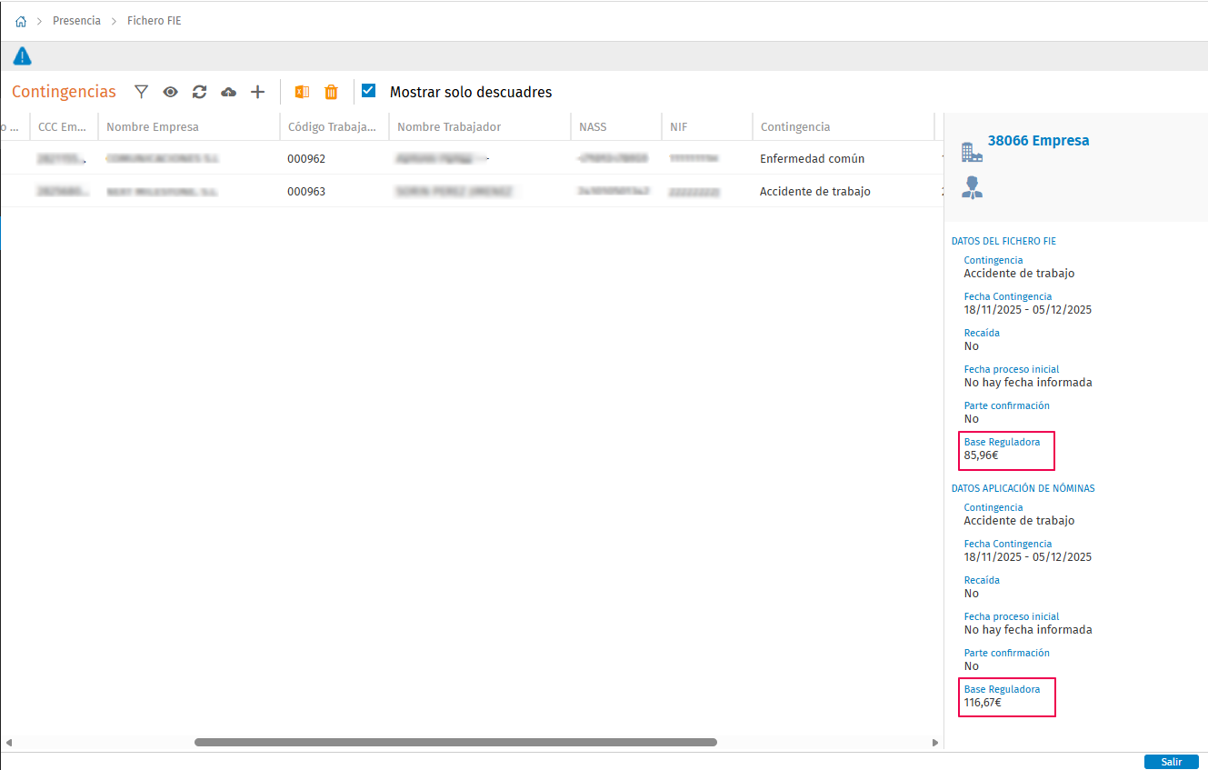This screenshot has height=770, width=1208.
Task: Select worker code 000963 cell
Action: tap(334, 192)
